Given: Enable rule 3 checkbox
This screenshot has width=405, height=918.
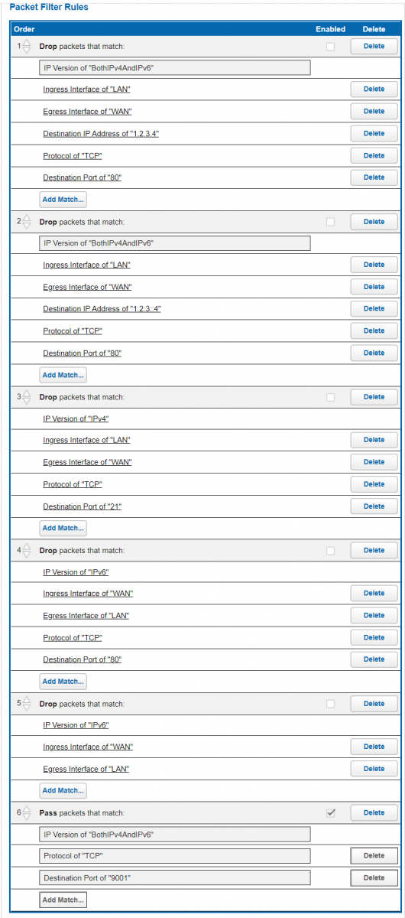Looking at the screenshot, I should pos(330,397).
